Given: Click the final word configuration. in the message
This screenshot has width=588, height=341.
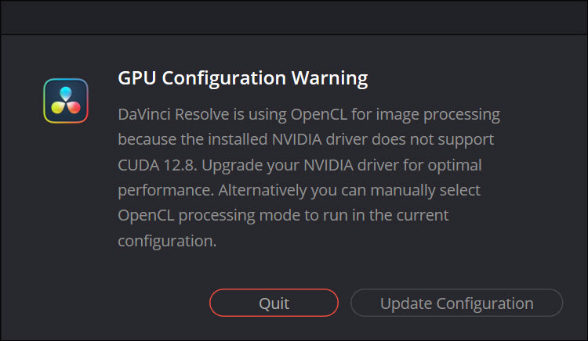Looking at the screenshot, I should [x=167, y=241].
